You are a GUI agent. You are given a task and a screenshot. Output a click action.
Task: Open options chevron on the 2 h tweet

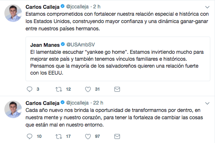(x=207, y=7)
